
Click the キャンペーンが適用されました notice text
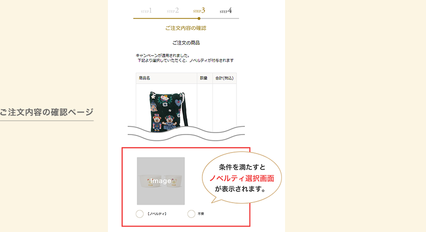click(163, 55)
